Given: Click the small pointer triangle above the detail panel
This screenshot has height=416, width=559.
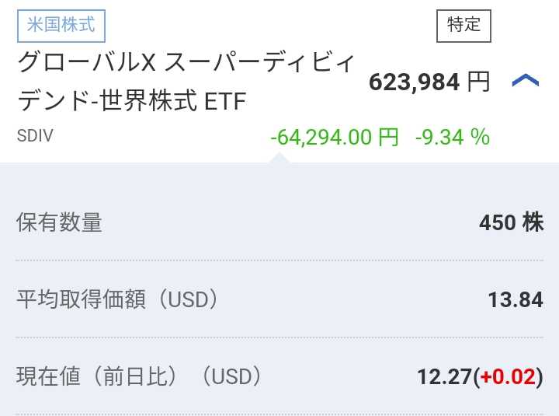Looking at the screenshot, I should point(279,157).
